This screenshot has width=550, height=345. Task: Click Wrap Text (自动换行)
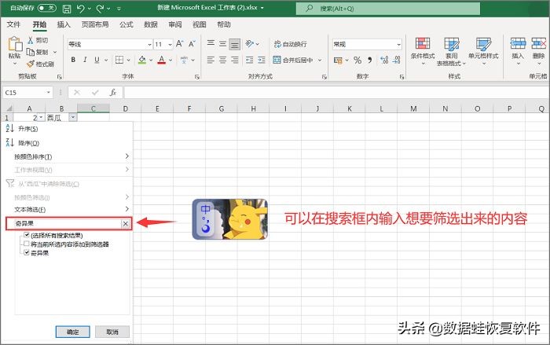point(291,44)
